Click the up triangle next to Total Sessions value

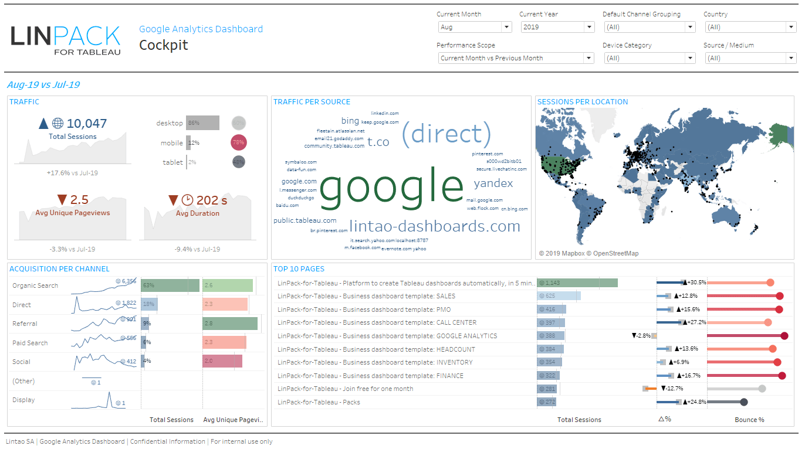(x=43, y=124)
